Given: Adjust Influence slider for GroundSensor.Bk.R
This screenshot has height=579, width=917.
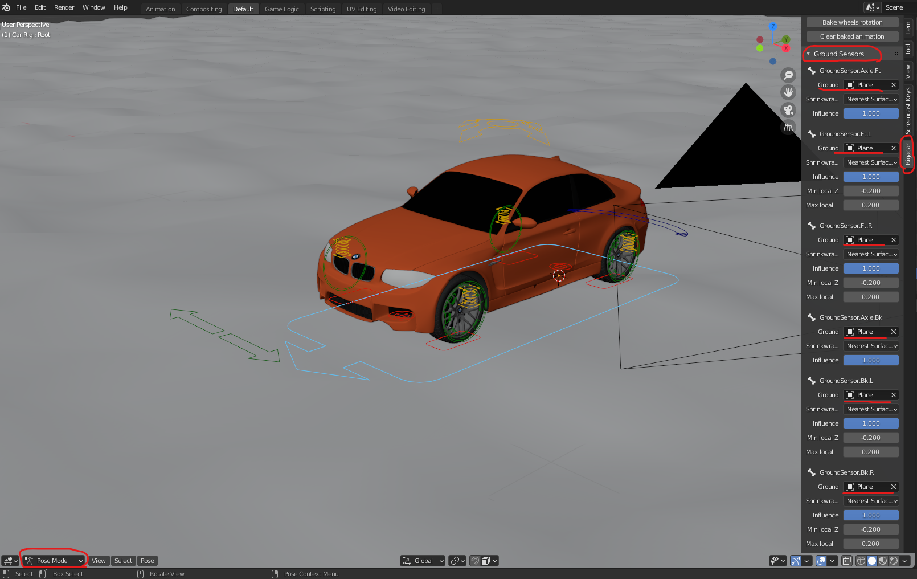Looking at the screenshot, I should coord(871,515).
